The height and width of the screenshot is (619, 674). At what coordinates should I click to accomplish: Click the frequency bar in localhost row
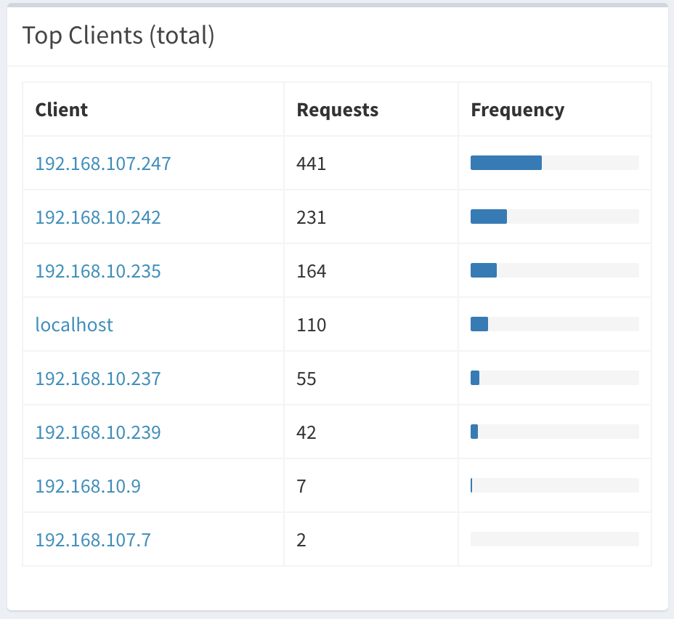[x=554, y=324]
